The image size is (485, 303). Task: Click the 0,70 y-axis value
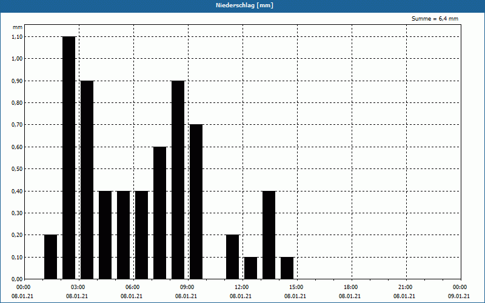click(17, 125)
